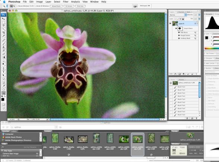Click the New adjustment layer icon
Screen dimensions: 219x162
click(x=184, y=74)
